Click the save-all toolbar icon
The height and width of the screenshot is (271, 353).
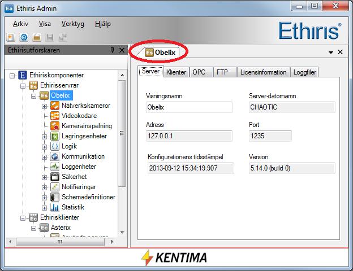click(x=63, y=37)
